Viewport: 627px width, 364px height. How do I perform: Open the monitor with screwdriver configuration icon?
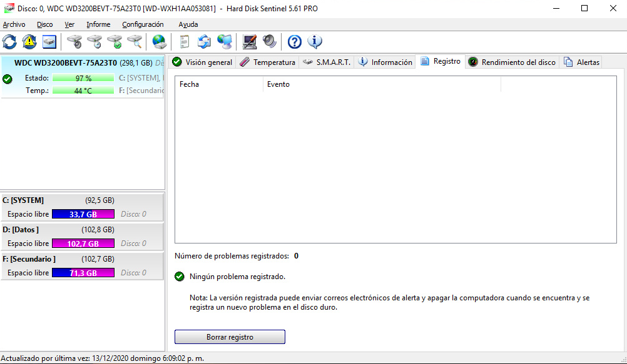pyautogui.click(x=250, y=41)
